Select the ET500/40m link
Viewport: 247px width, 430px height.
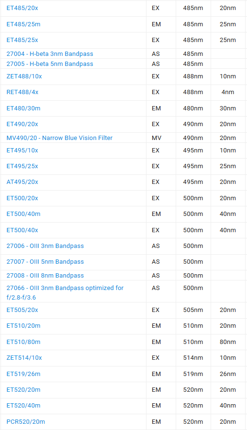pos(23,214)
